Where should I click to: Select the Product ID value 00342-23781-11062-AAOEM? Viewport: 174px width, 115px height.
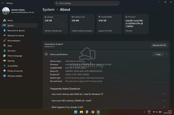[77, 75]
